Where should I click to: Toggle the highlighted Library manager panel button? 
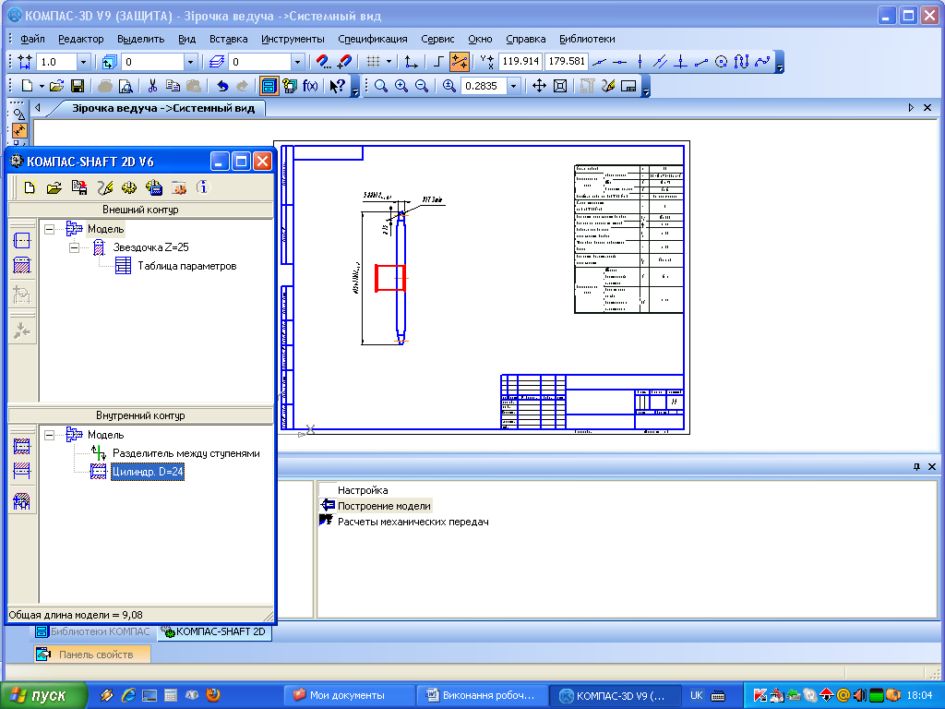point(269,86)
